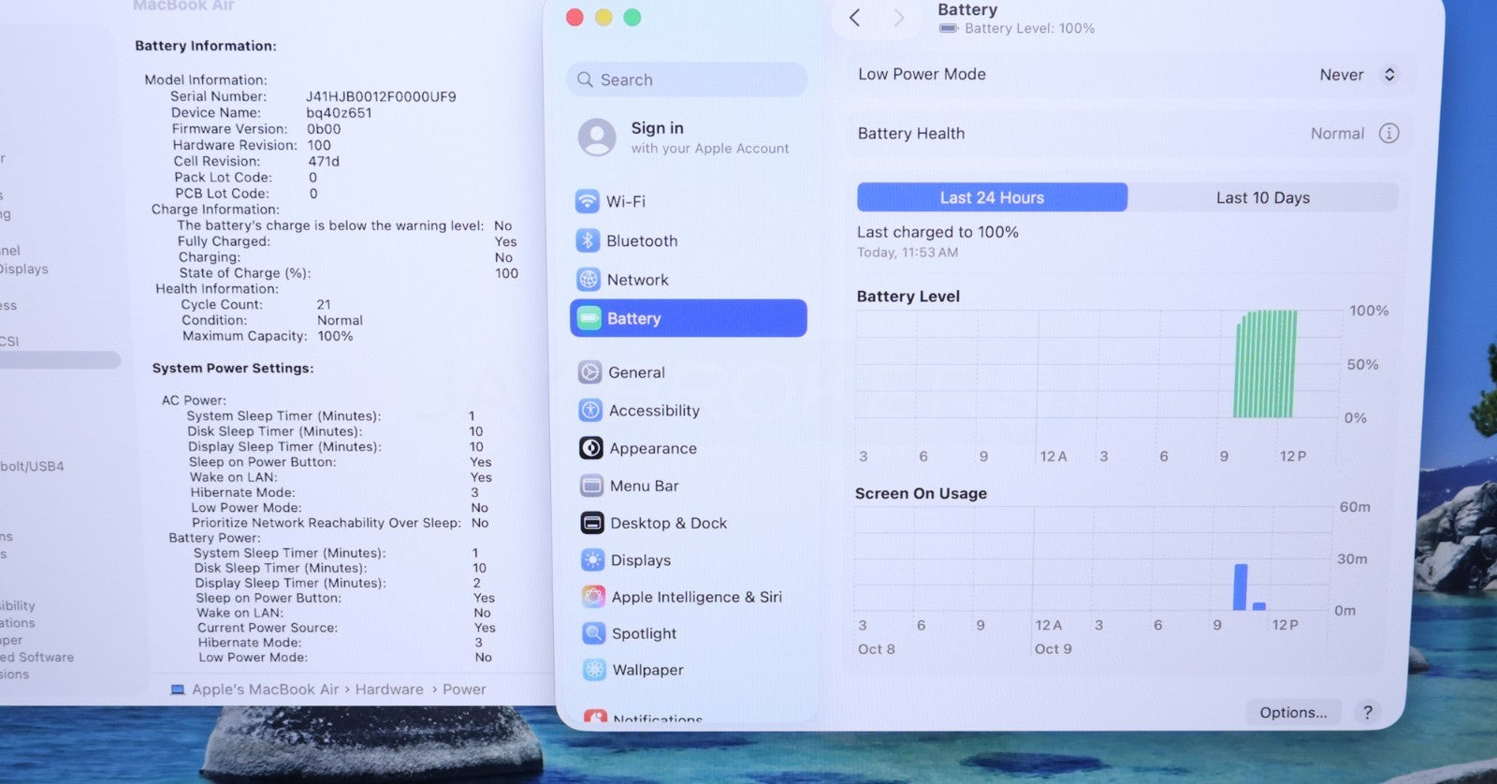Click the Low Power Mode stepper arrows
The width and height of the screenshot is (1497, 784).
[1389, 75]
